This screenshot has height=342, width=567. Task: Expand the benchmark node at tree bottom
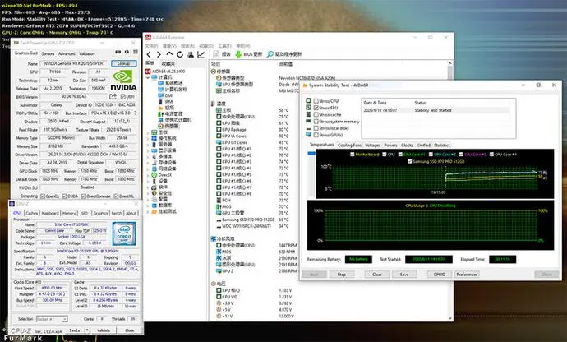tap(148, 211)
